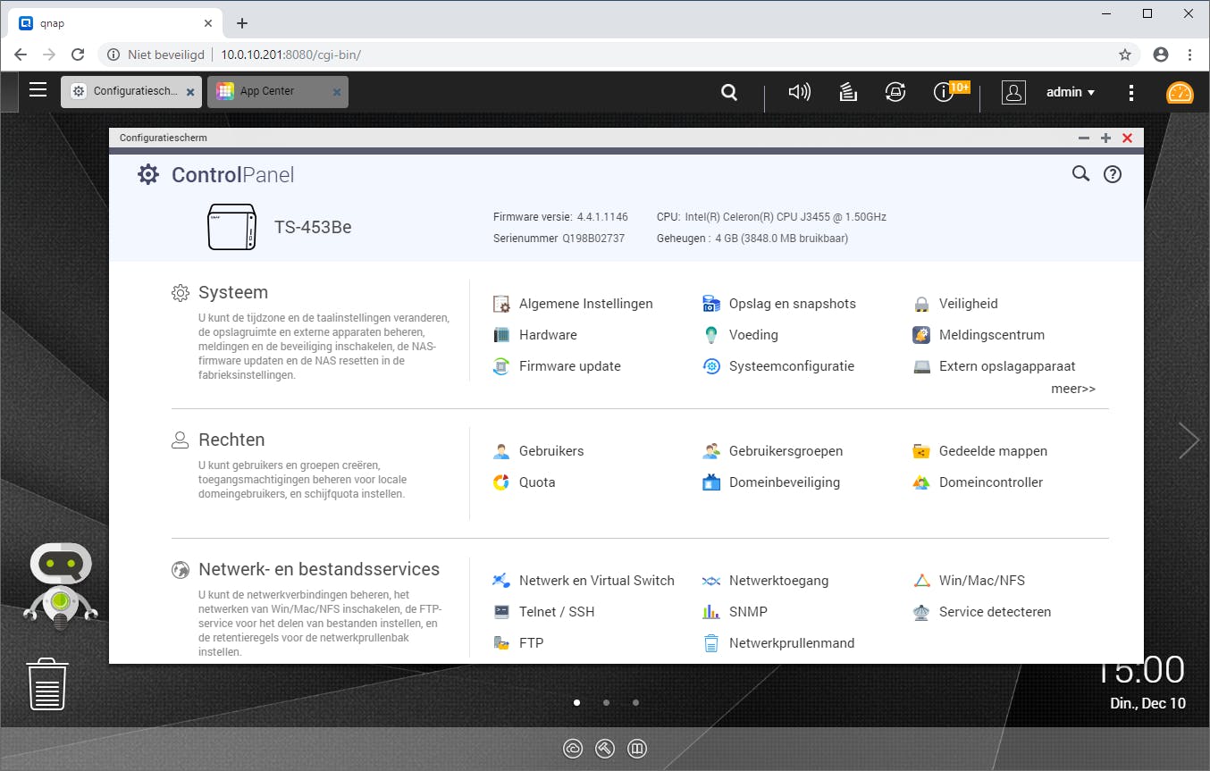
Task: Click the utility tools bottom bar icon
Action: click(x=605, y=749)
